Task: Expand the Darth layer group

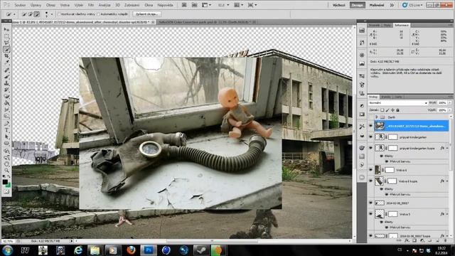Action: [377, 117]
